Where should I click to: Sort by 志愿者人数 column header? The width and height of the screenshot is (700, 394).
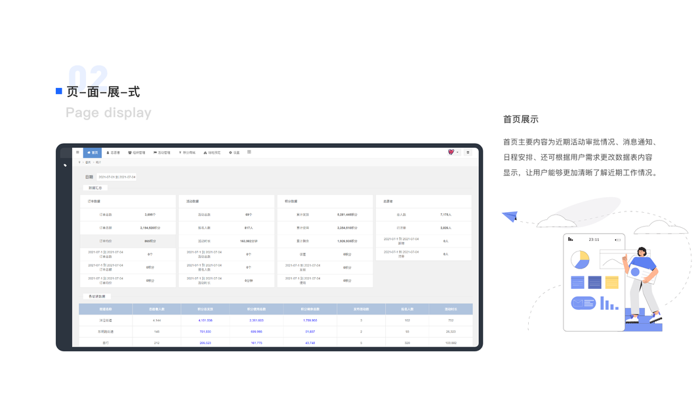tap(157, 309)
